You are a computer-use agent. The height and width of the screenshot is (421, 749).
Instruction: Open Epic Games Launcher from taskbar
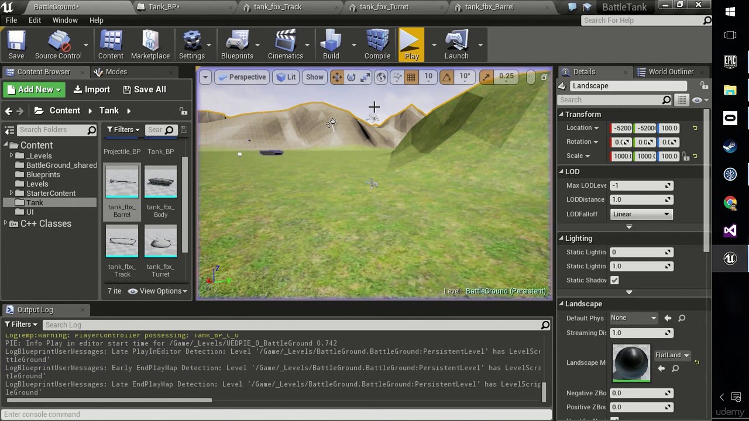tap(730, 61)
